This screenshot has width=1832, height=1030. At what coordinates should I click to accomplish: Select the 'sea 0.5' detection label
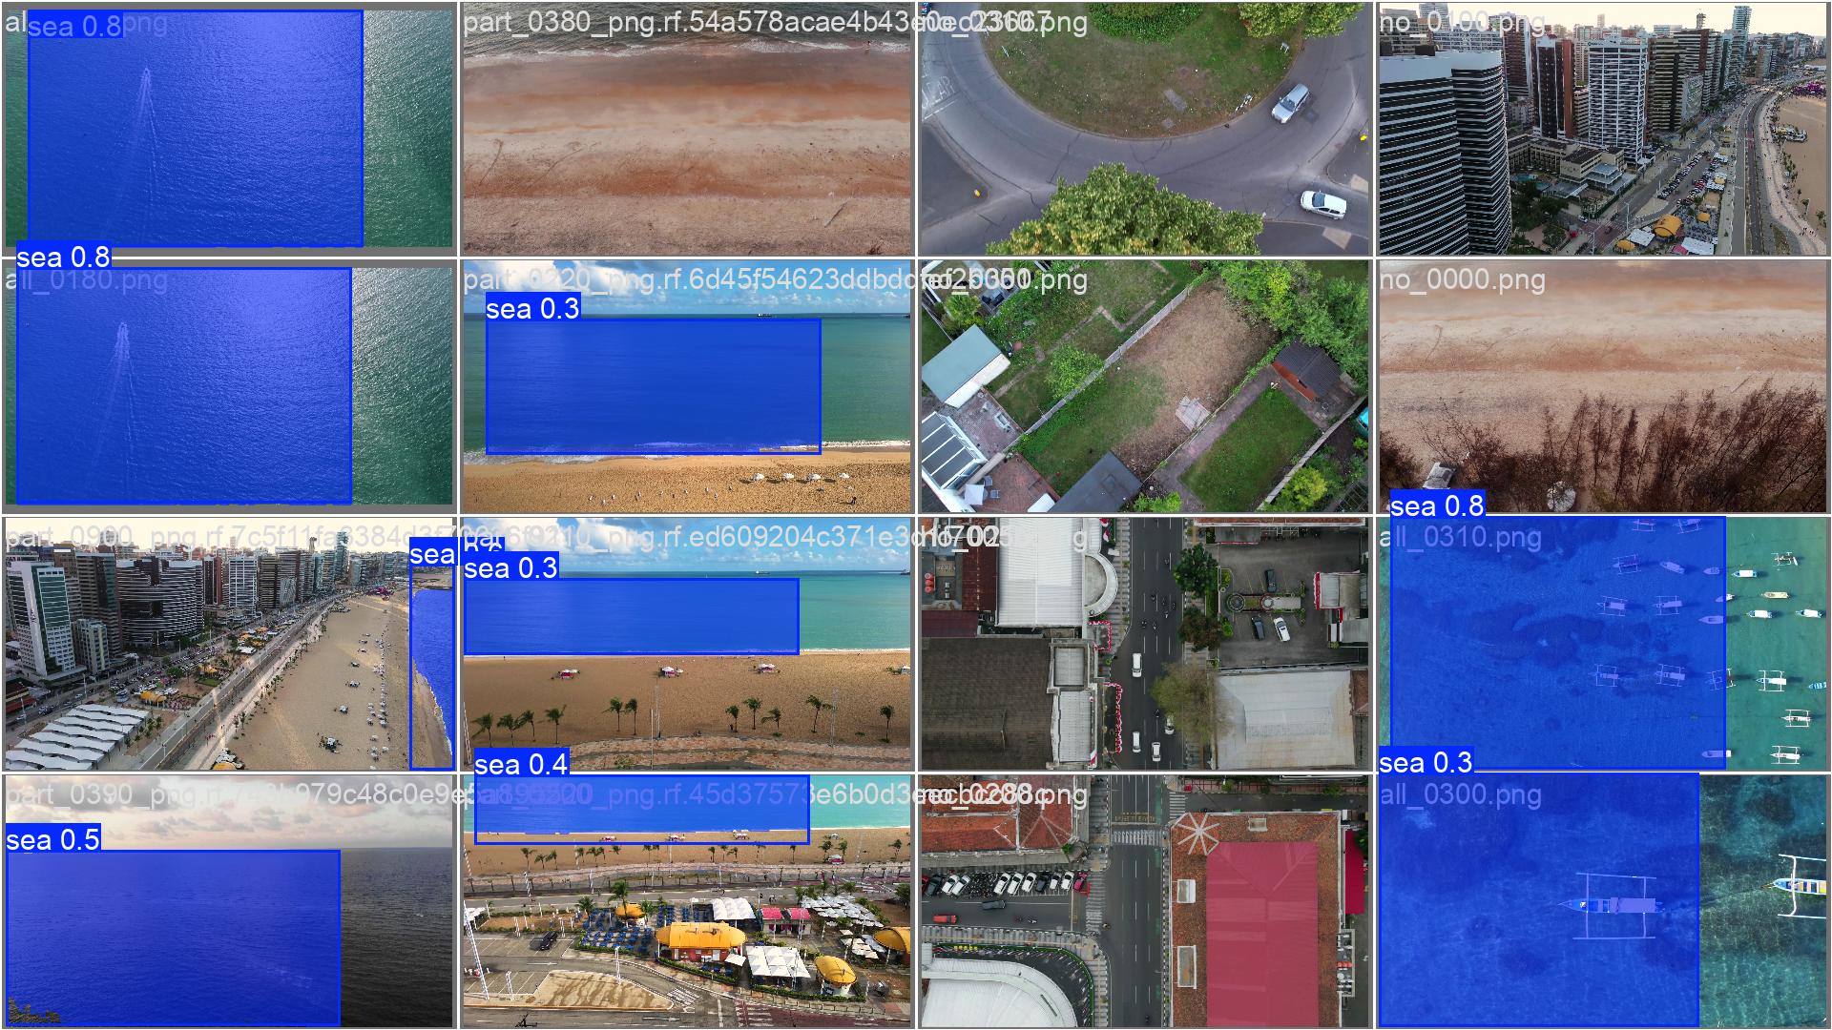(52, 839)
